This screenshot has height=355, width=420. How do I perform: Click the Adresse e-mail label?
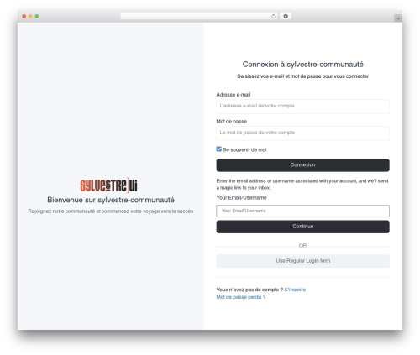click(x=234, y=95)
